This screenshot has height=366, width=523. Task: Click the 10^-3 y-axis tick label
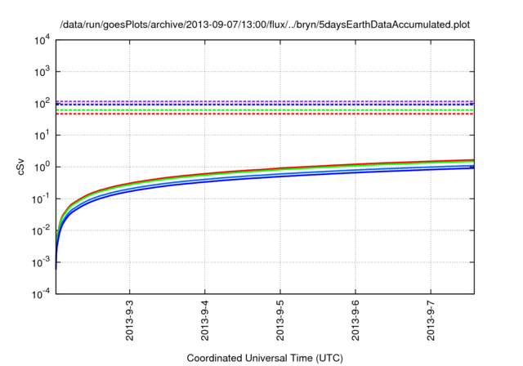(x=41, y=262)
